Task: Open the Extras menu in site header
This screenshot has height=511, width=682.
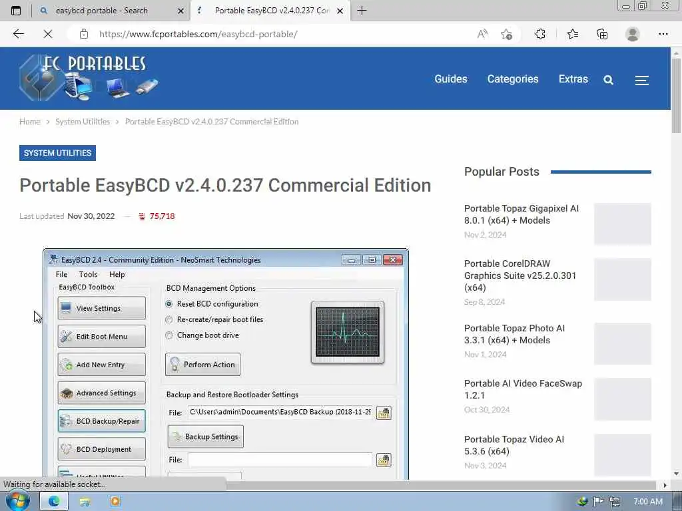Action: coord(573,79)
